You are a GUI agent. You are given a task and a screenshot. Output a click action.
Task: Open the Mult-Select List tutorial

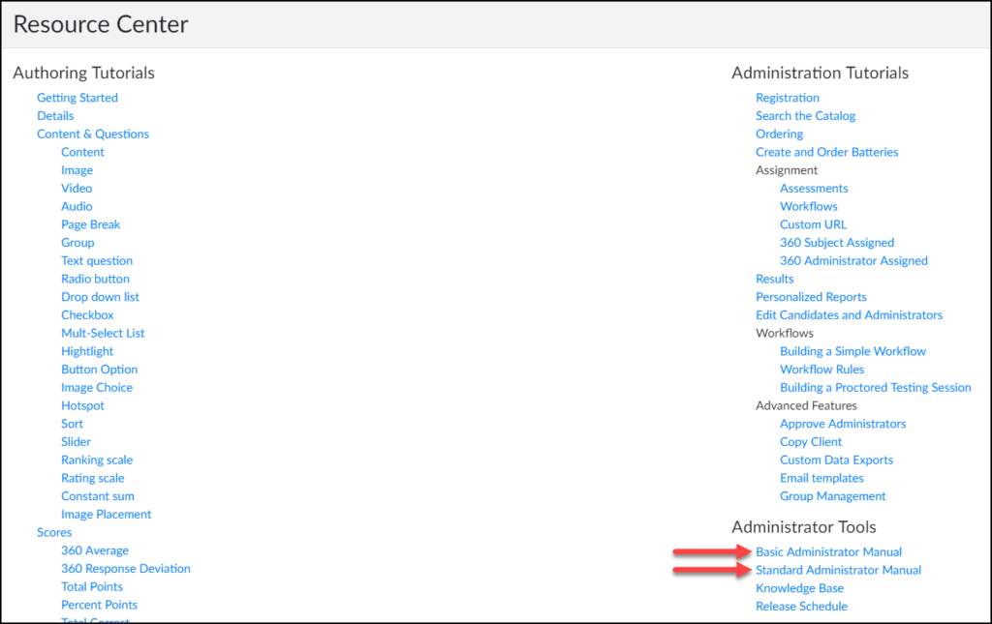coord(103,334)
